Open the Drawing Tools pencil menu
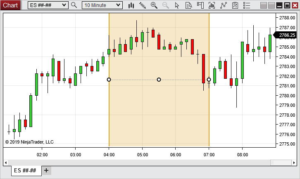Image resolution: width=300 pixels, height=179 pixels. pyautogui.click(x=143, y=5)
